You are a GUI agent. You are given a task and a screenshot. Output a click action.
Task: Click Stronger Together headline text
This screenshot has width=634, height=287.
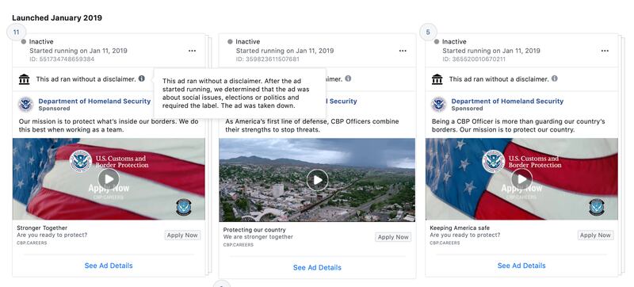coord(42,228)
